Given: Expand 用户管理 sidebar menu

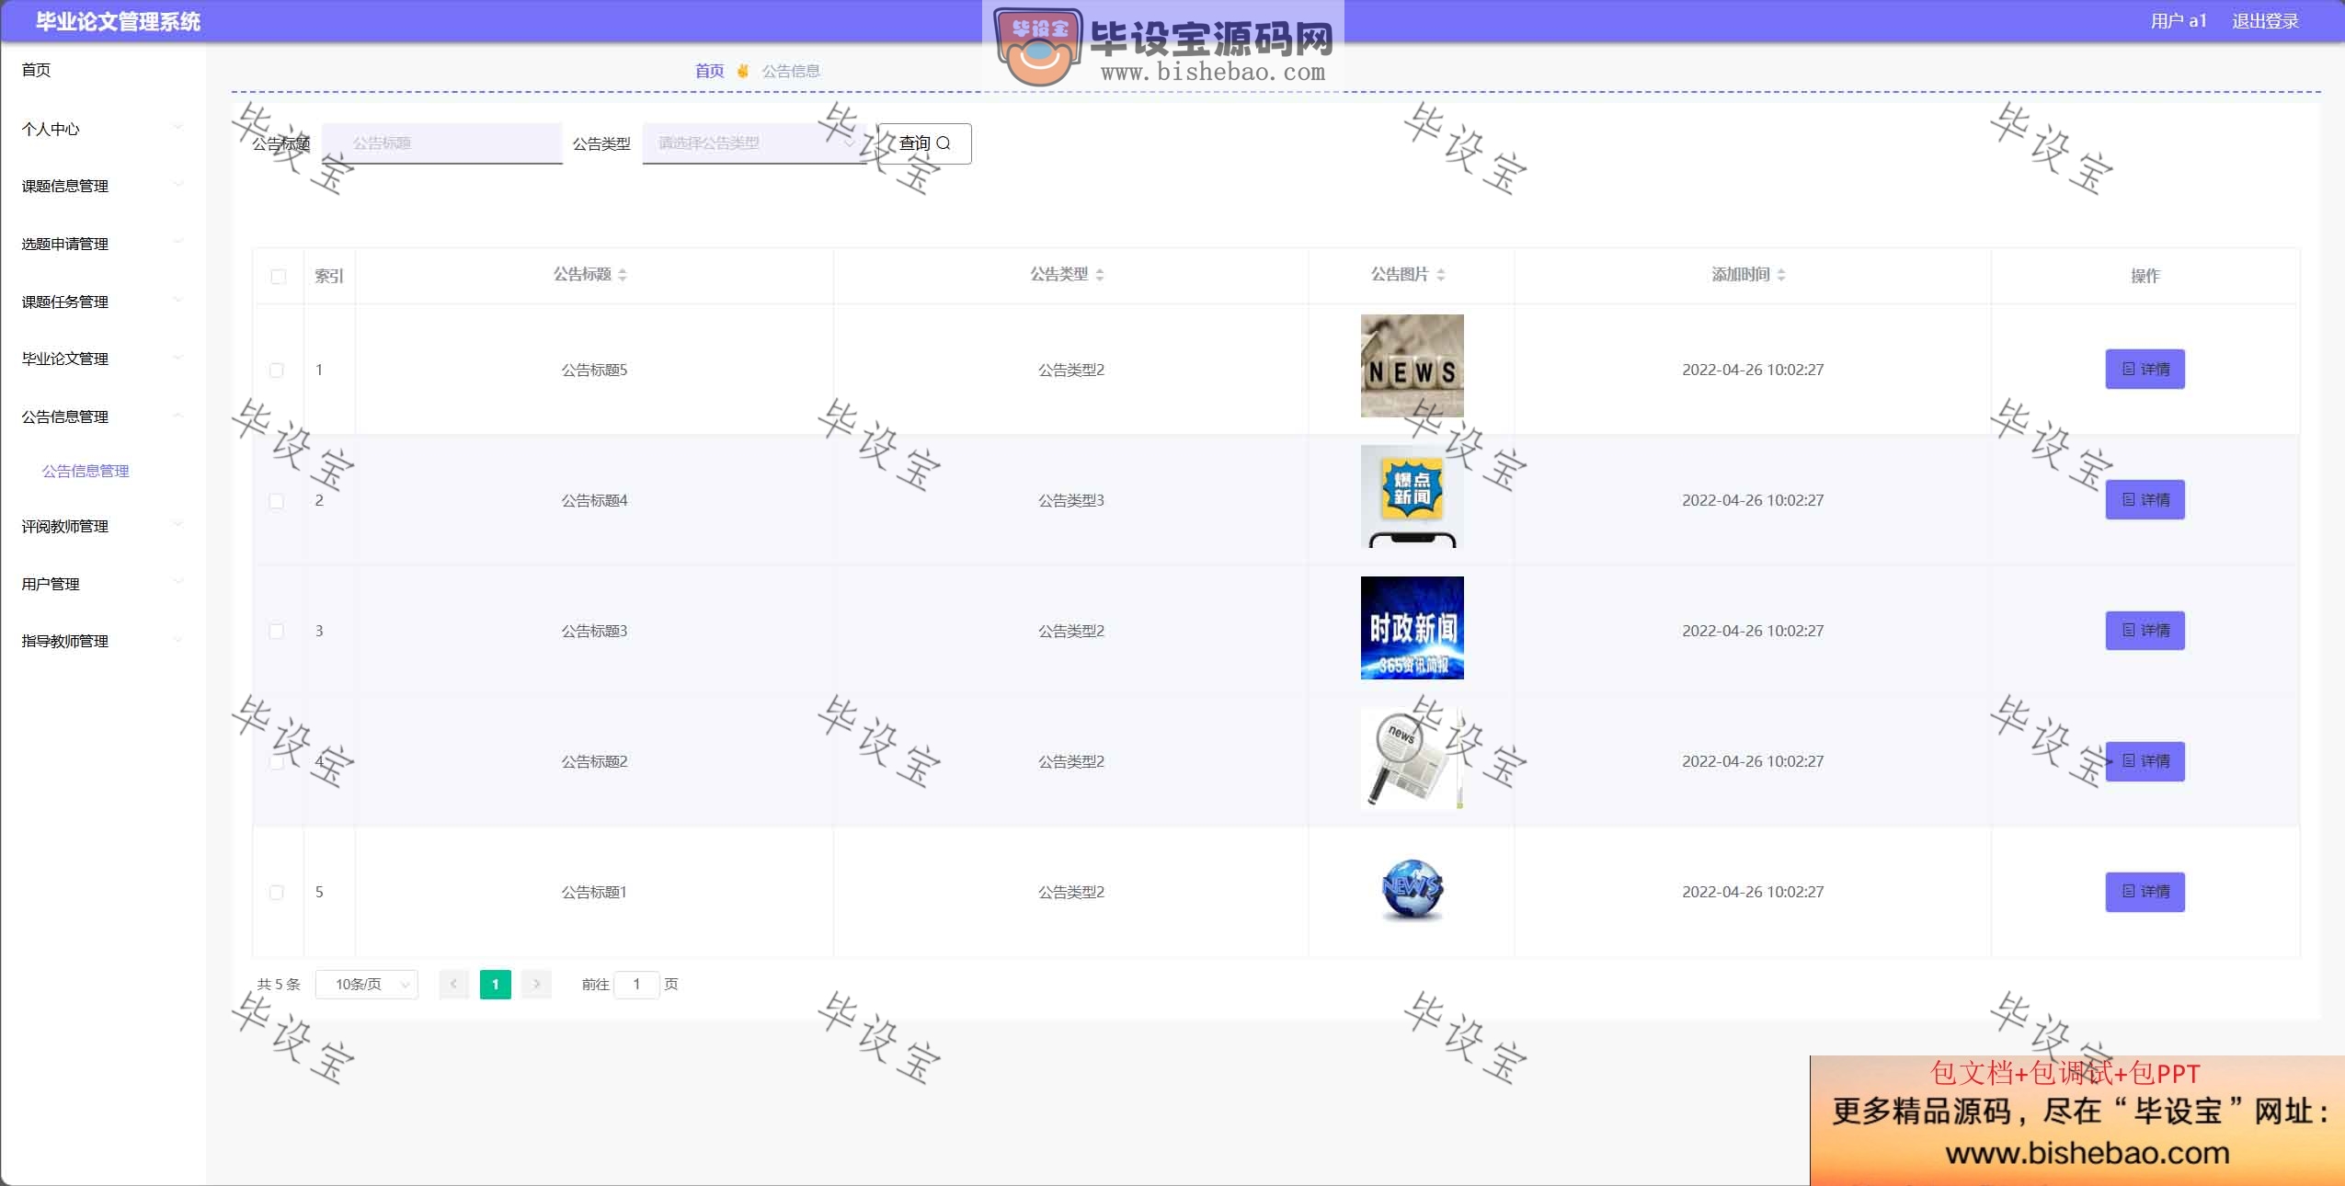Looking at the screenshot, I should 102,584.
